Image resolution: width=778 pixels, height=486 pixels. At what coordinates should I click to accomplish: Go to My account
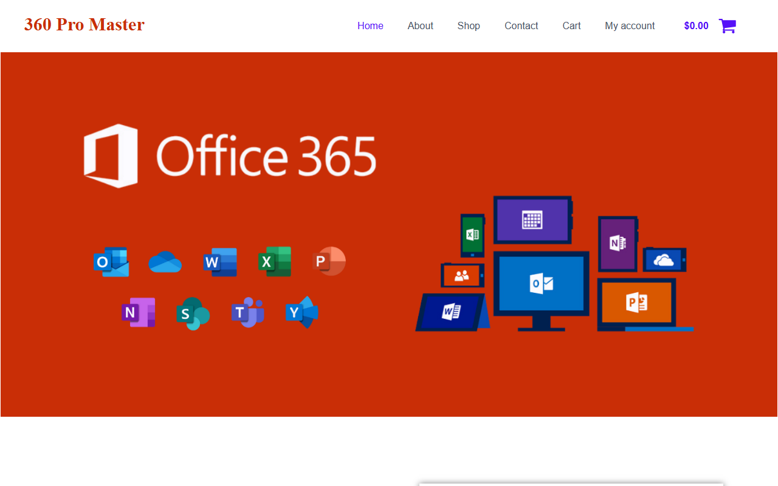click(630, 26)
